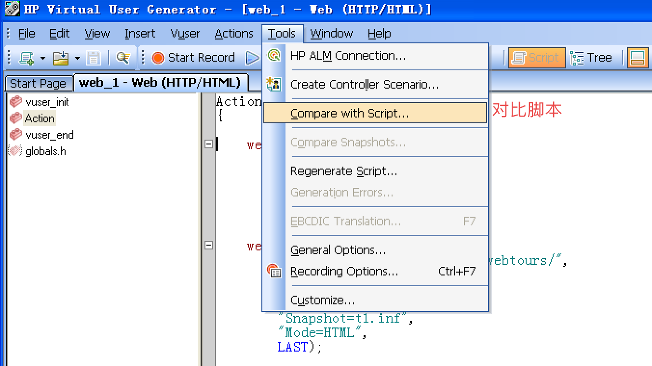Select globals.h in the tree

46,151
